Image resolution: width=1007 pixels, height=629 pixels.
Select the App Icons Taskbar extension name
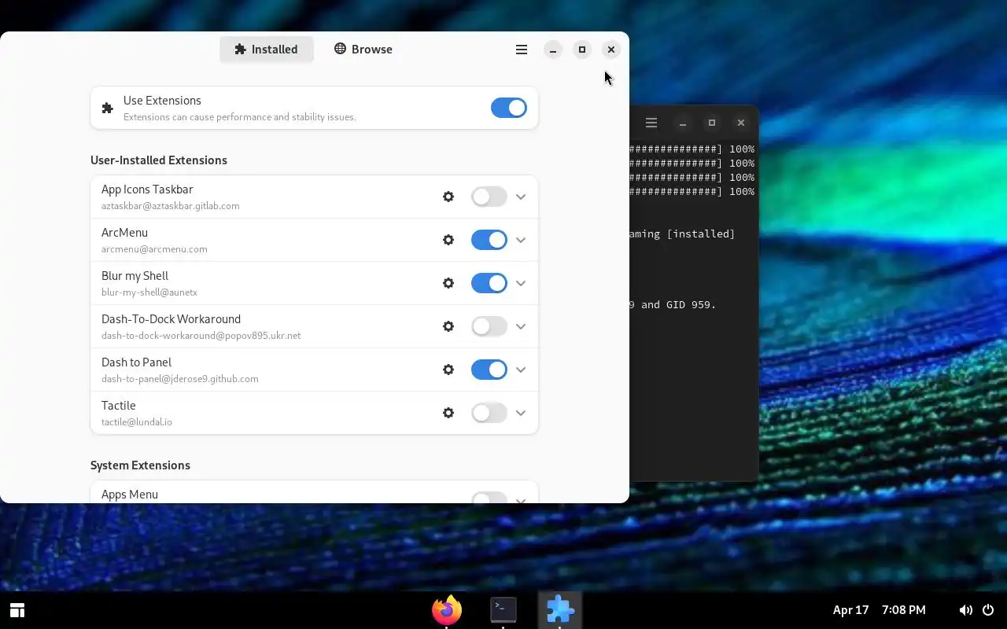pos(147,189)
